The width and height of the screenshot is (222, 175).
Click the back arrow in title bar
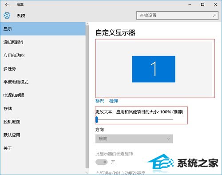tap(7, 4)
